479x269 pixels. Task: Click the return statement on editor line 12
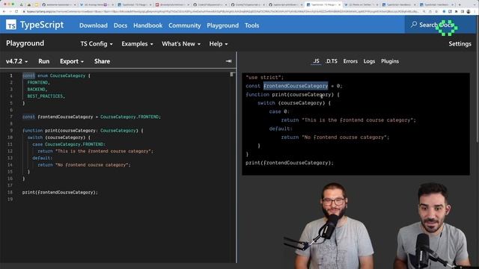point(95,151)
